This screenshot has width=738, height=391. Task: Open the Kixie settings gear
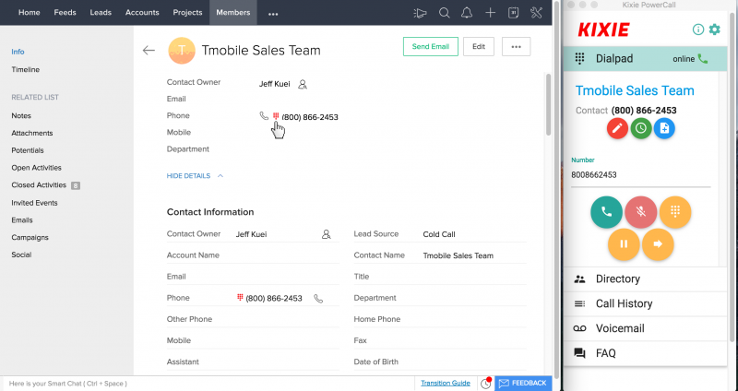[x=714, y=30]
